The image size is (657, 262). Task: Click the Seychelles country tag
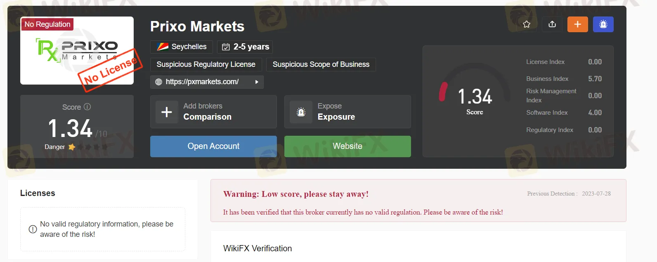pos(182,47)
